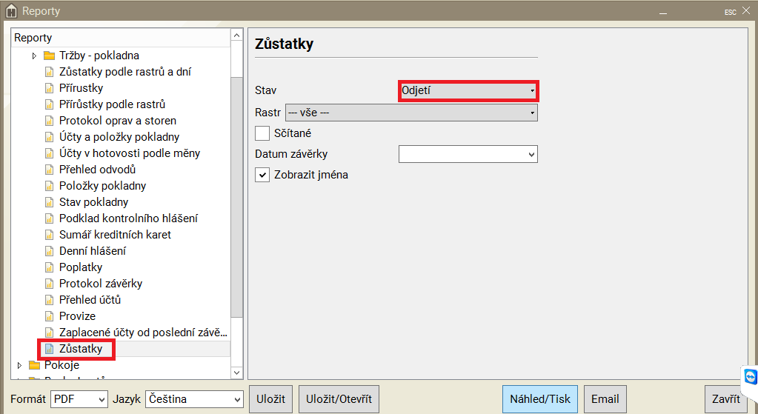Image resolution: width=758 pixels, height=414 pixels.
Task: Select Protokol závěrky report in the tree
Action: point(101,284)
